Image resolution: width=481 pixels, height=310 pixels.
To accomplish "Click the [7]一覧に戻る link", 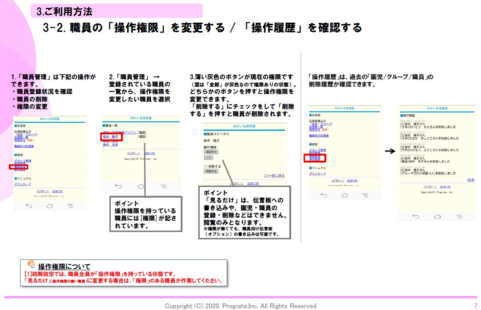I will click(x=274, y=176).
